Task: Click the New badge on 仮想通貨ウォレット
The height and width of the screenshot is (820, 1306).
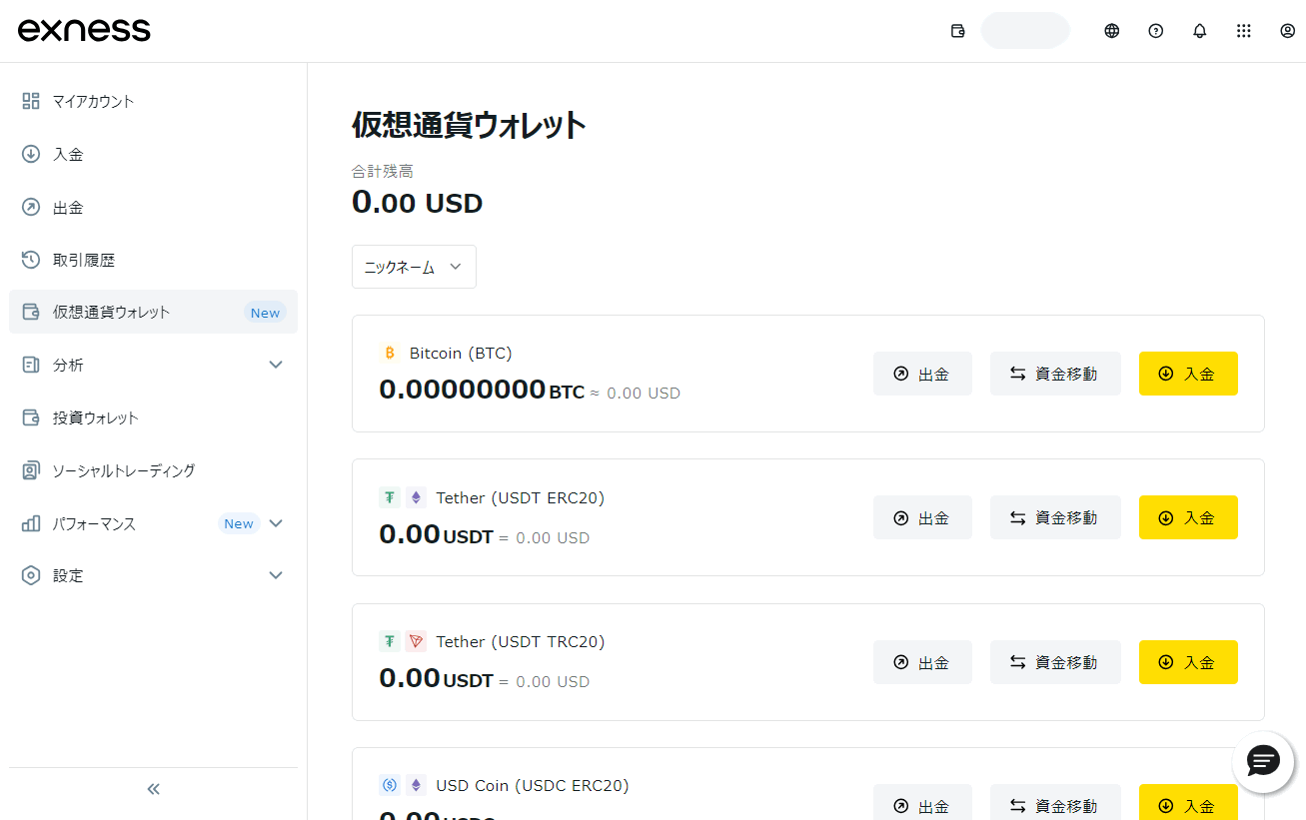Action: (x=265, y=313)
